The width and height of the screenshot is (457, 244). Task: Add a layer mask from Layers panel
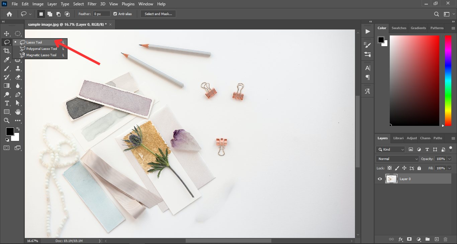[x=409, y=239]
